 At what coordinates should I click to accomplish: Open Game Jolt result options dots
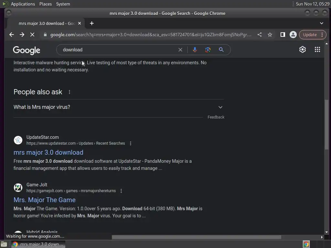(121, 191)
